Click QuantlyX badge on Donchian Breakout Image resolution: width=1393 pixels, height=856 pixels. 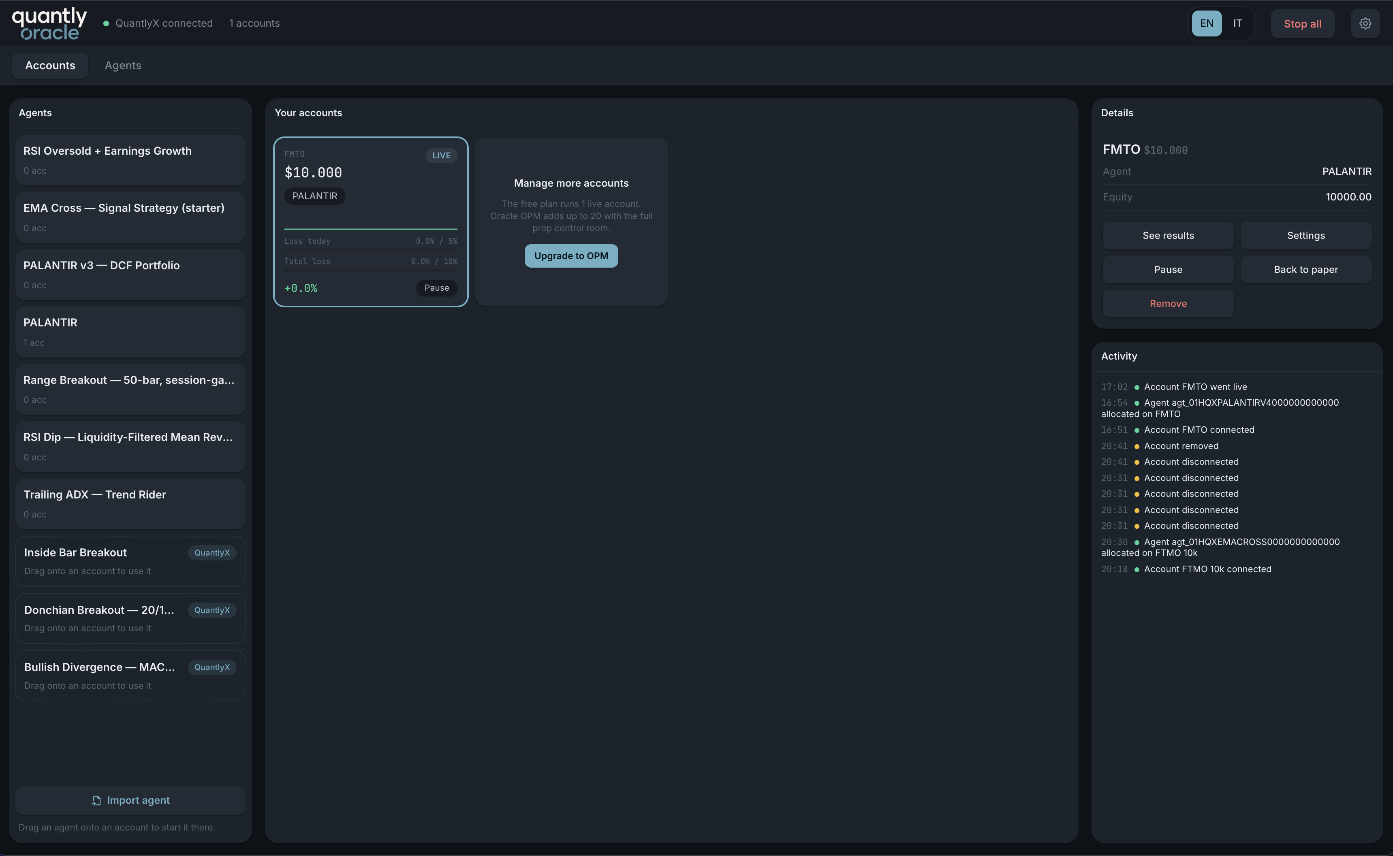point(212,610)
